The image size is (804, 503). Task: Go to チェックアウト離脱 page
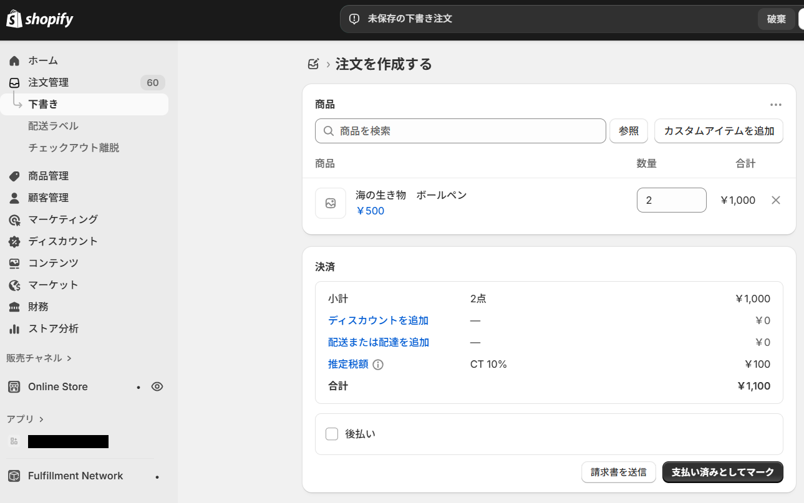pyautogui.click(x=74, y=148)
